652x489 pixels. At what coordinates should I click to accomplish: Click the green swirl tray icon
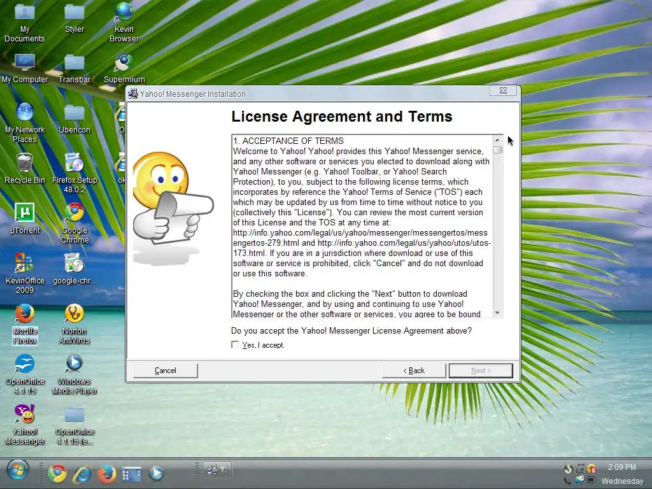[x=569, y=469]
